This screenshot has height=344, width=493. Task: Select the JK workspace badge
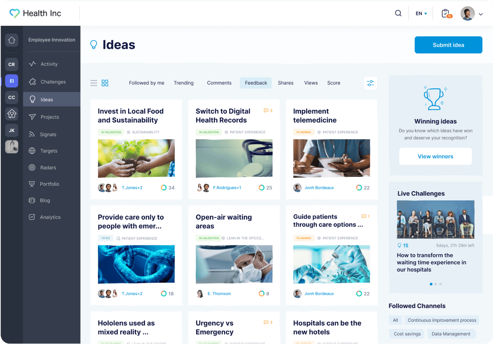tap(12, 130)
